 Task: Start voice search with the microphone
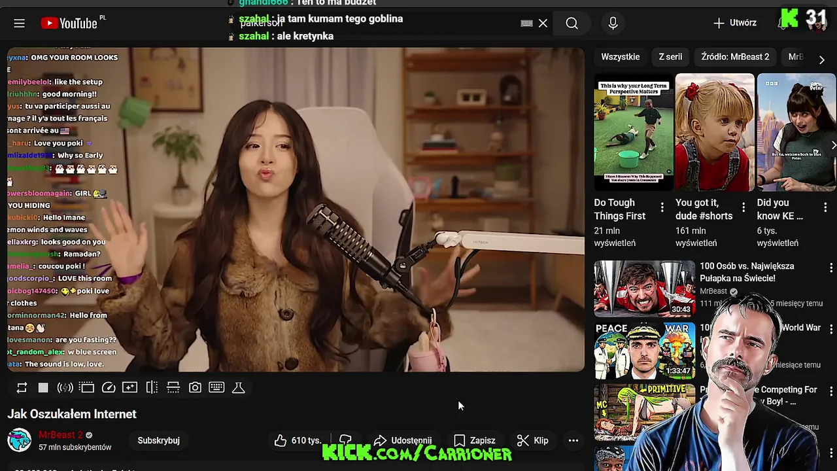(x=613, y=24)
